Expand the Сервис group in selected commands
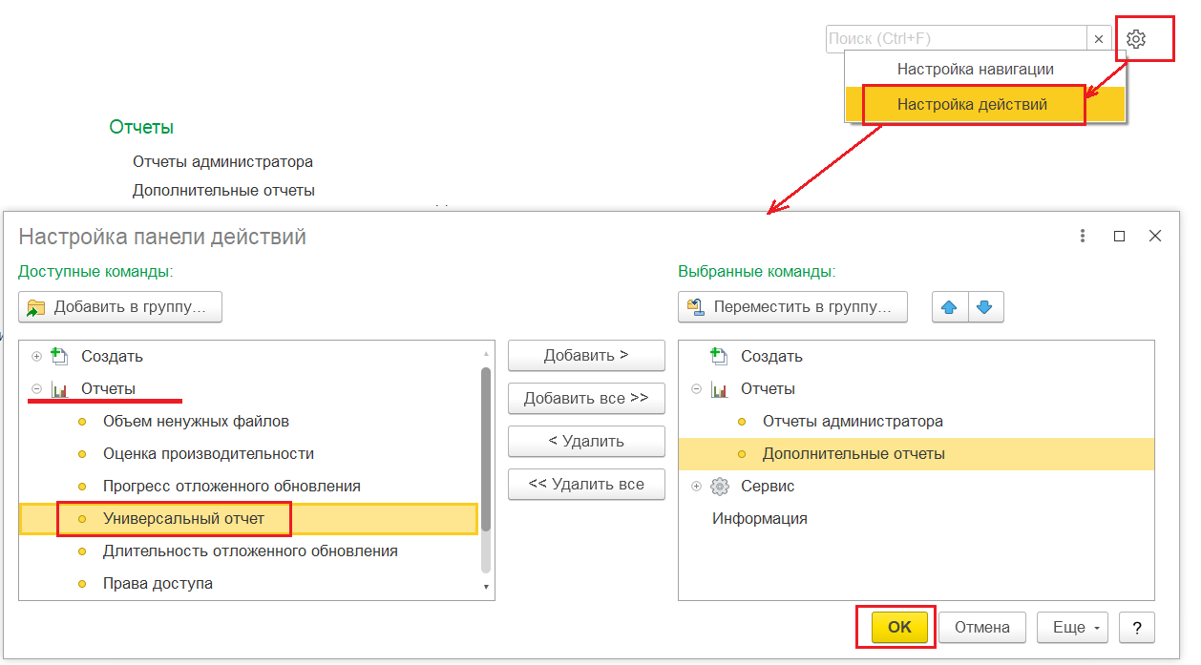The height and width of the screenshot is (665, 1201). [696, 487]
